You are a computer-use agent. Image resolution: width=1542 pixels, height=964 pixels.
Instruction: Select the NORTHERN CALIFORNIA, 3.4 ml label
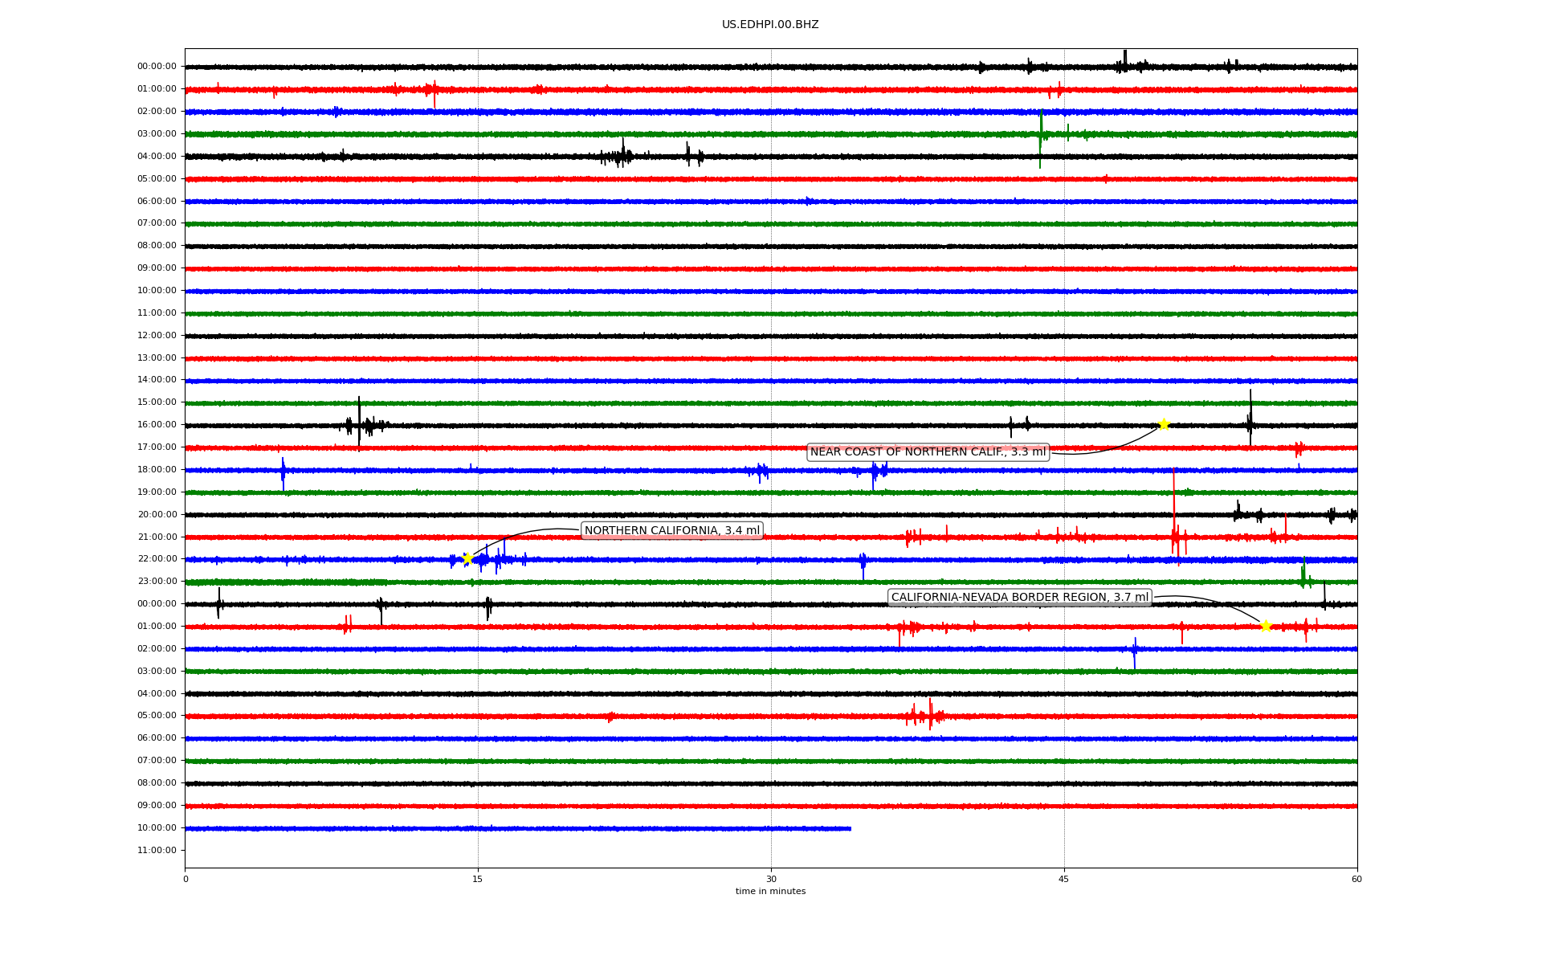(x=671, y=530)
